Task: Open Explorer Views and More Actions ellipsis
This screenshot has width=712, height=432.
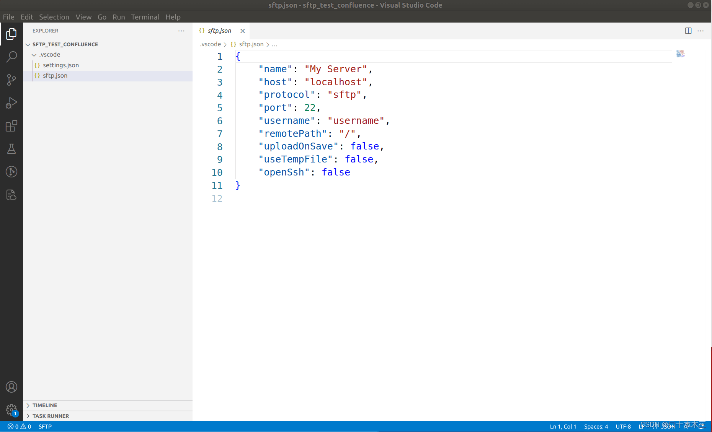Action: point(181,31)
